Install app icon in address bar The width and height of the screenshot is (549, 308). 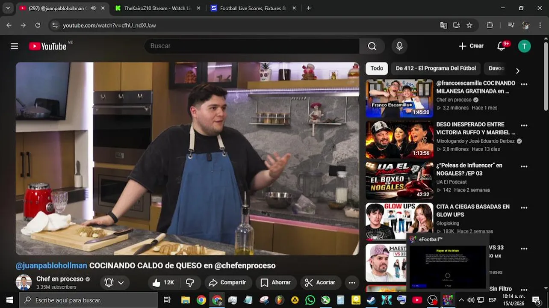click(456, 25)
